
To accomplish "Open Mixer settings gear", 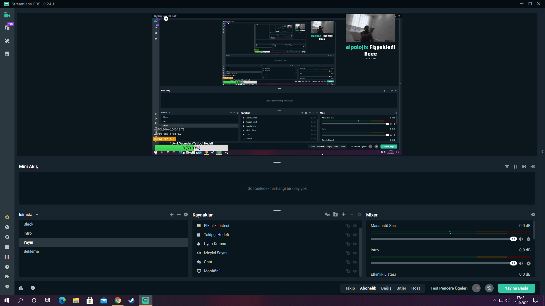I will click(x=533, y=214).
